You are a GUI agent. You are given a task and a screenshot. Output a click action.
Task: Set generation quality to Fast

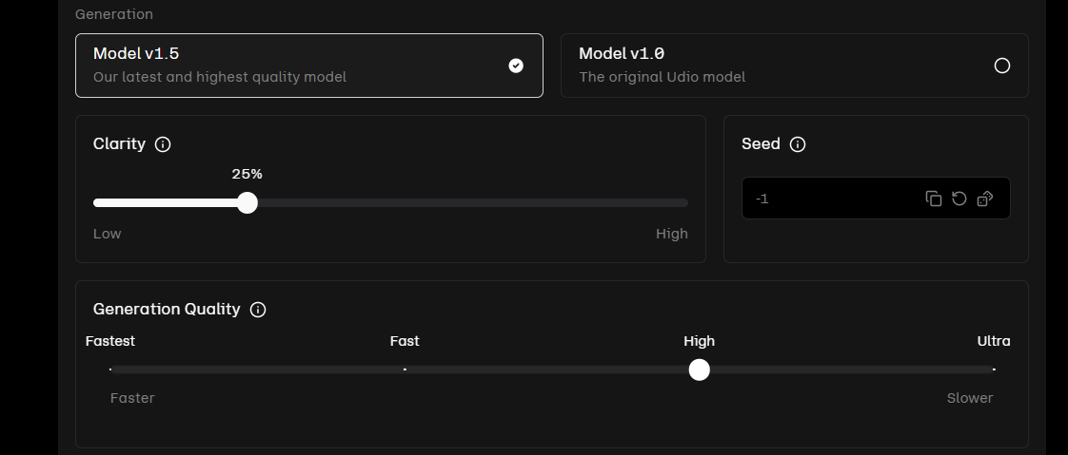click(405, 370)
